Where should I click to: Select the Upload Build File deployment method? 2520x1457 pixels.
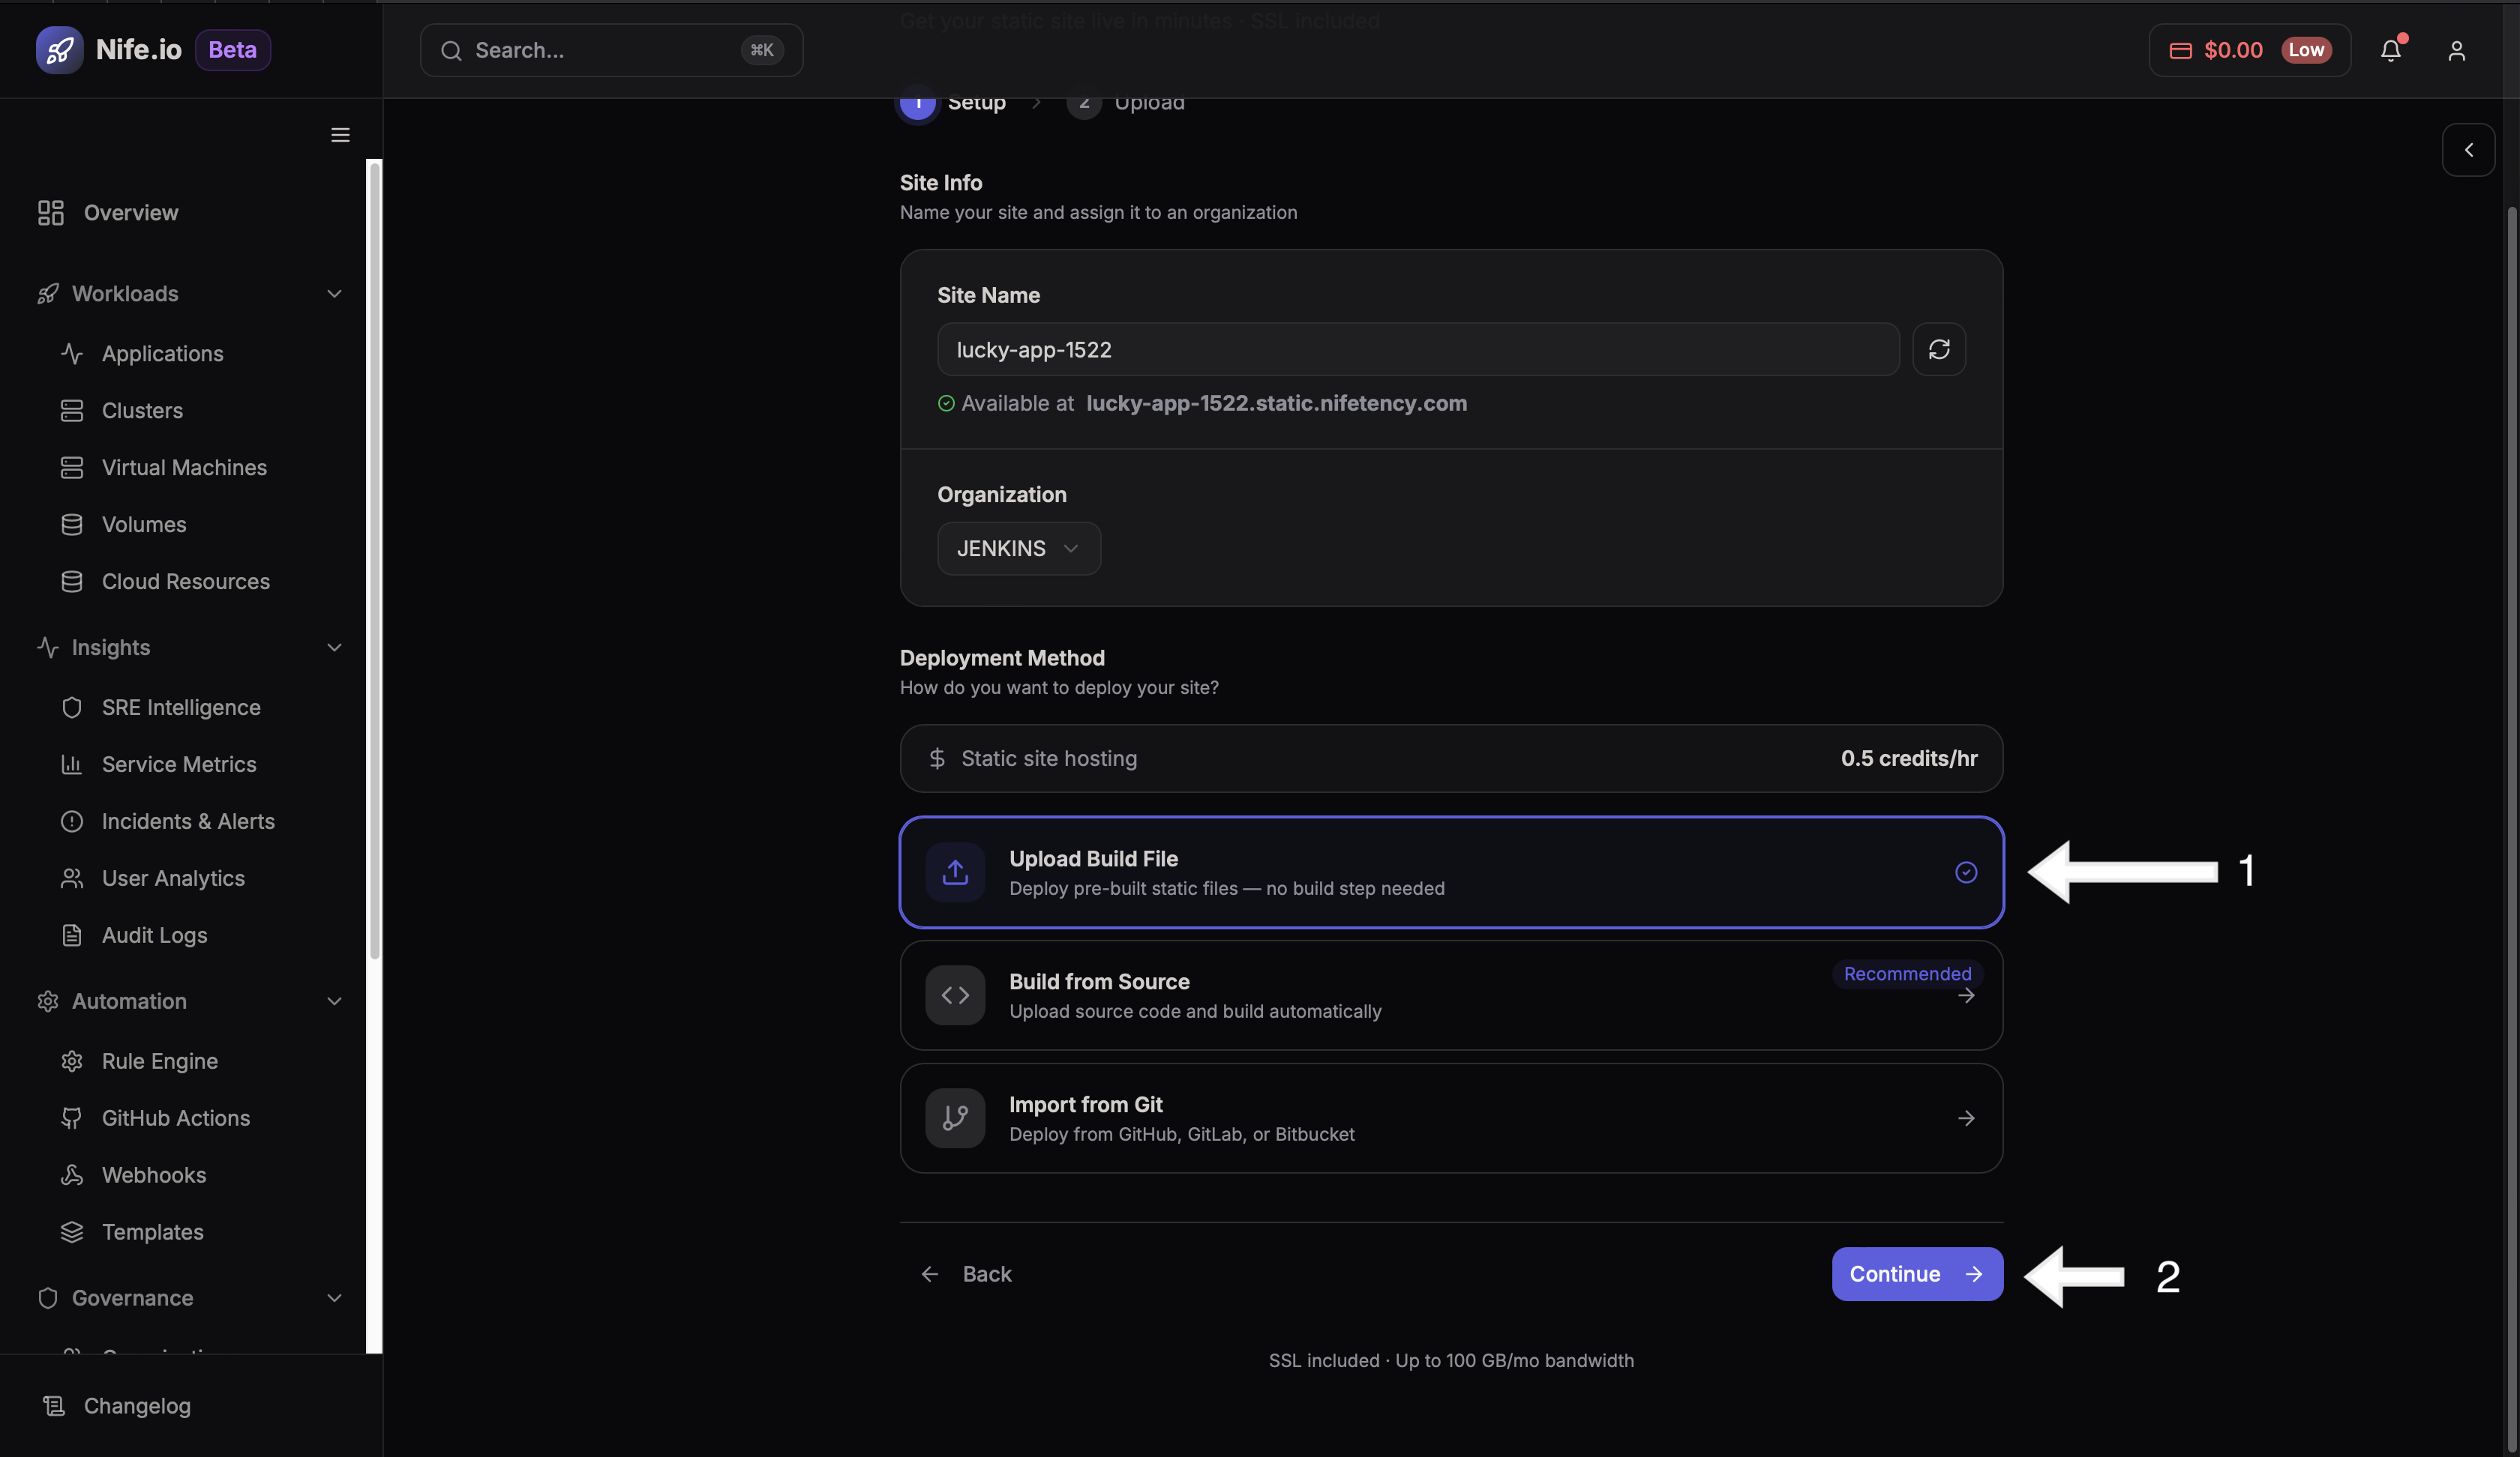[x=1450, y=872]
